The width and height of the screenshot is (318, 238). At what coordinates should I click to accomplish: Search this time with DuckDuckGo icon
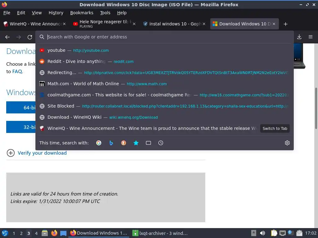(x=124, y=143)
